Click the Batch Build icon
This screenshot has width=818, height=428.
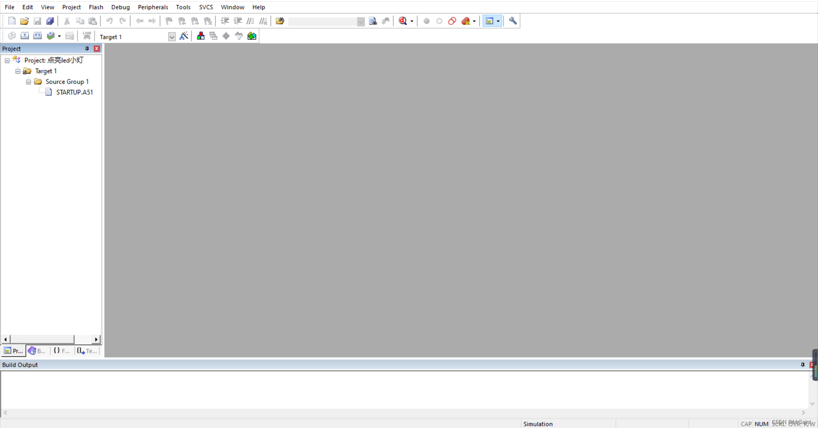51,36
